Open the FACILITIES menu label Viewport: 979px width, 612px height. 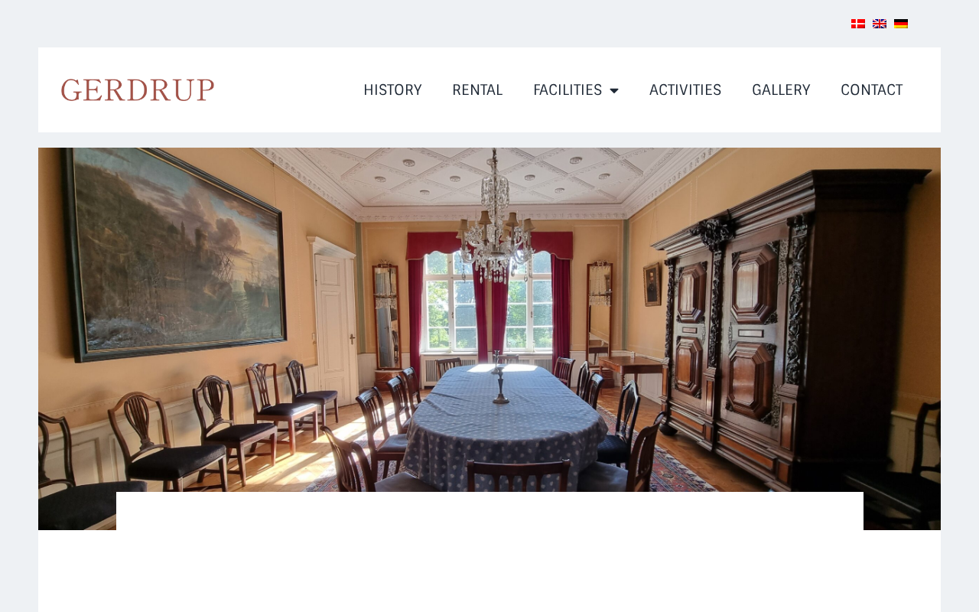point(568,90)
